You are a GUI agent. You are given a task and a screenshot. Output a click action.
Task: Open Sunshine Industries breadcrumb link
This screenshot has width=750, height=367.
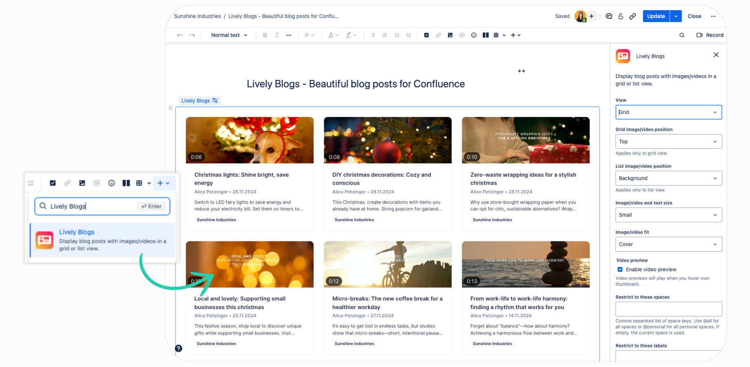coord(197,16)
